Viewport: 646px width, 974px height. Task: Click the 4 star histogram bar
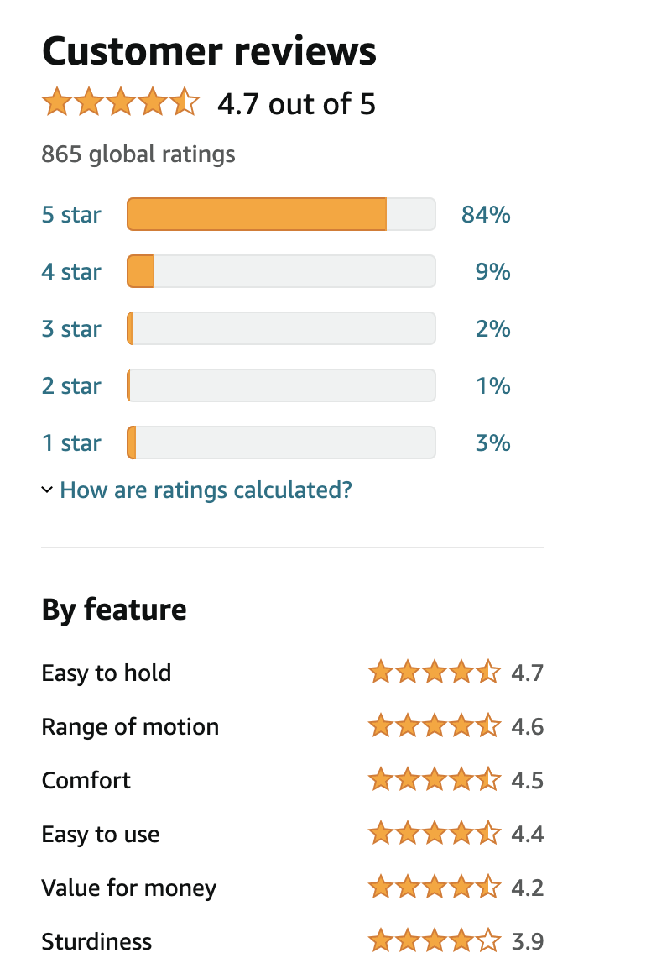click(281, 272)
